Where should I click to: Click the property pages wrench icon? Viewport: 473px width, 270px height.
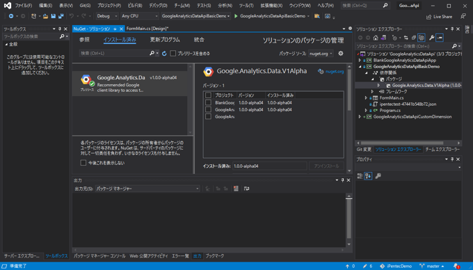(x=378, y=176)
